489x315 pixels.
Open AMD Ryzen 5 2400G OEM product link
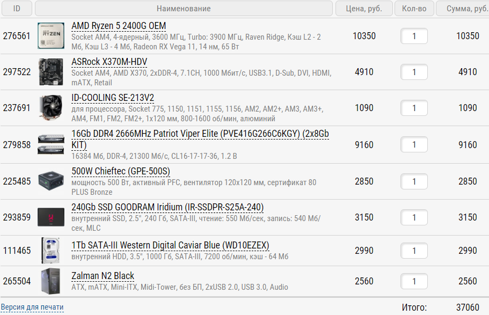click(119, 26)
